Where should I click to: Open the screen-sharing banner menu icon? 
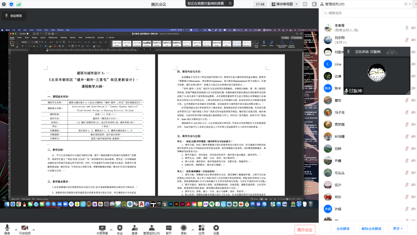(230, 3)
